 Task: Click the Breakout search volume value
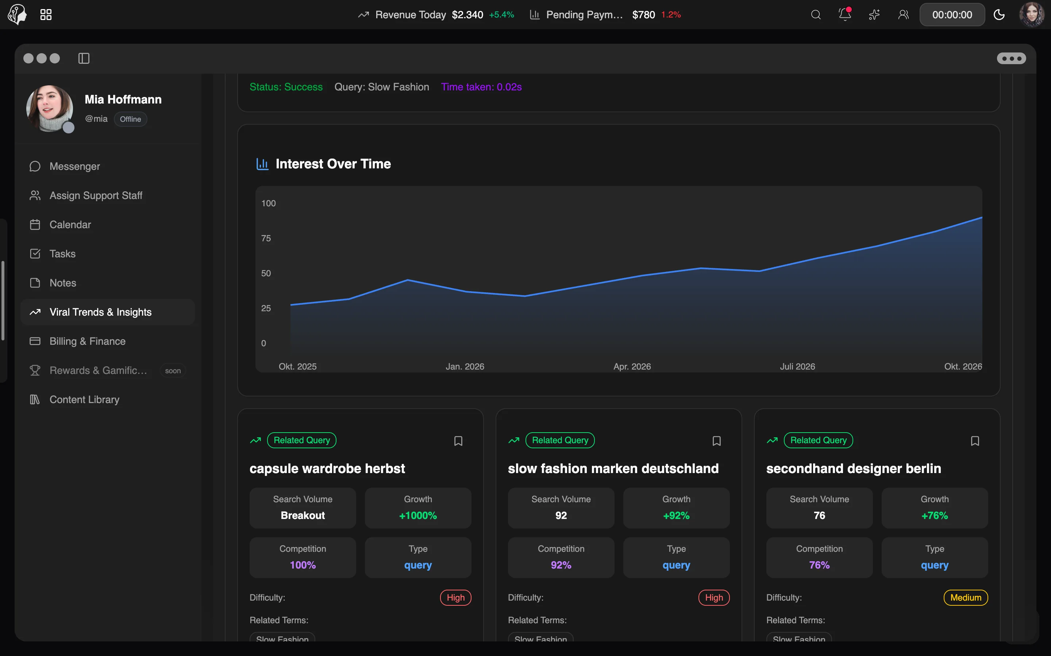(x=303, y=515)
